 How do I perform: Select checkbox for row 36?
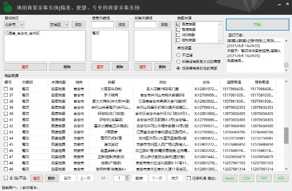pyautogui.click(x=6, y=89)
